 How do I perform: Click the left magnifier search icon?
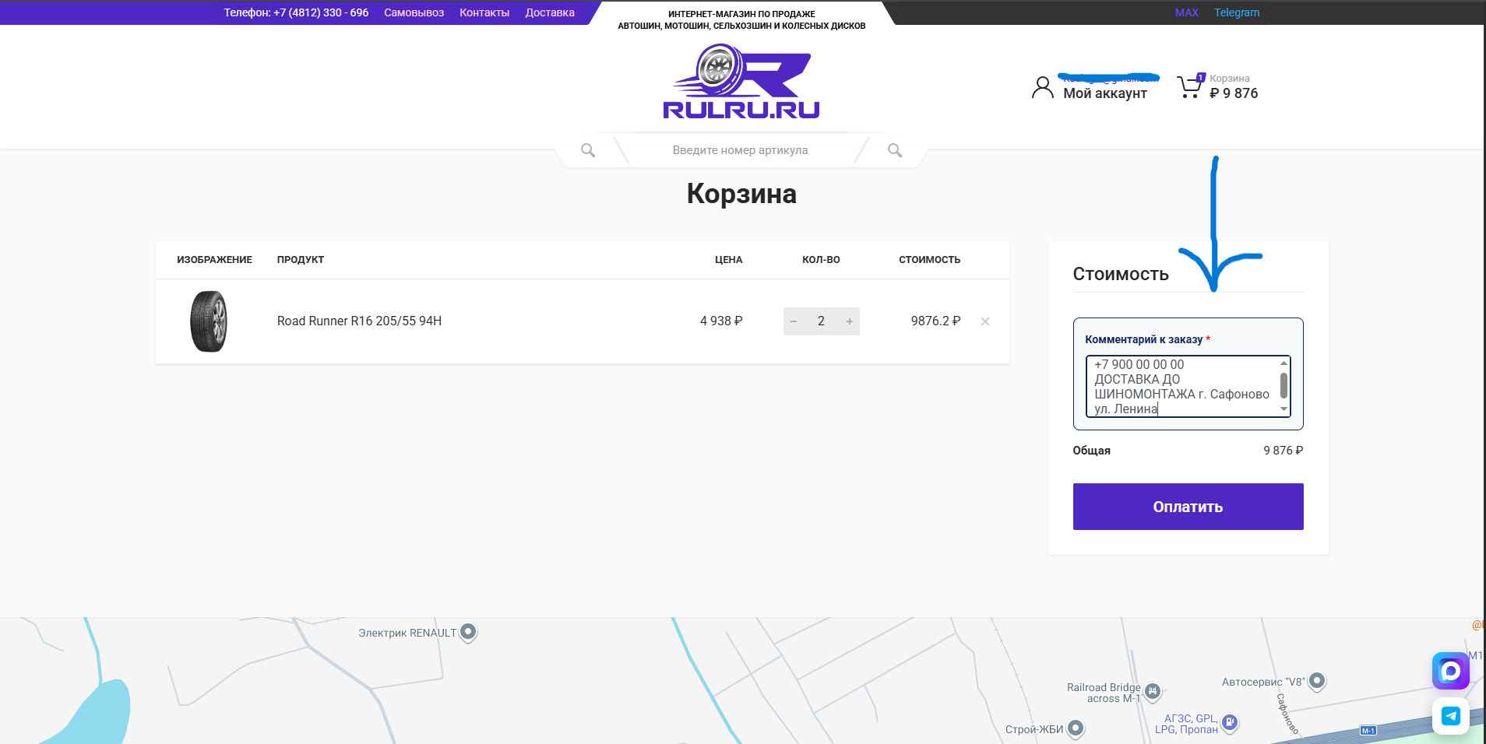(588, 150)
